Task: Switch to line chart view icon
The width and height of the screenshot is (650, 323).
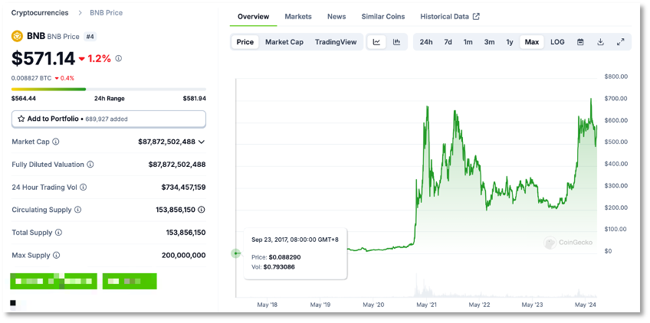Action: 376,42
